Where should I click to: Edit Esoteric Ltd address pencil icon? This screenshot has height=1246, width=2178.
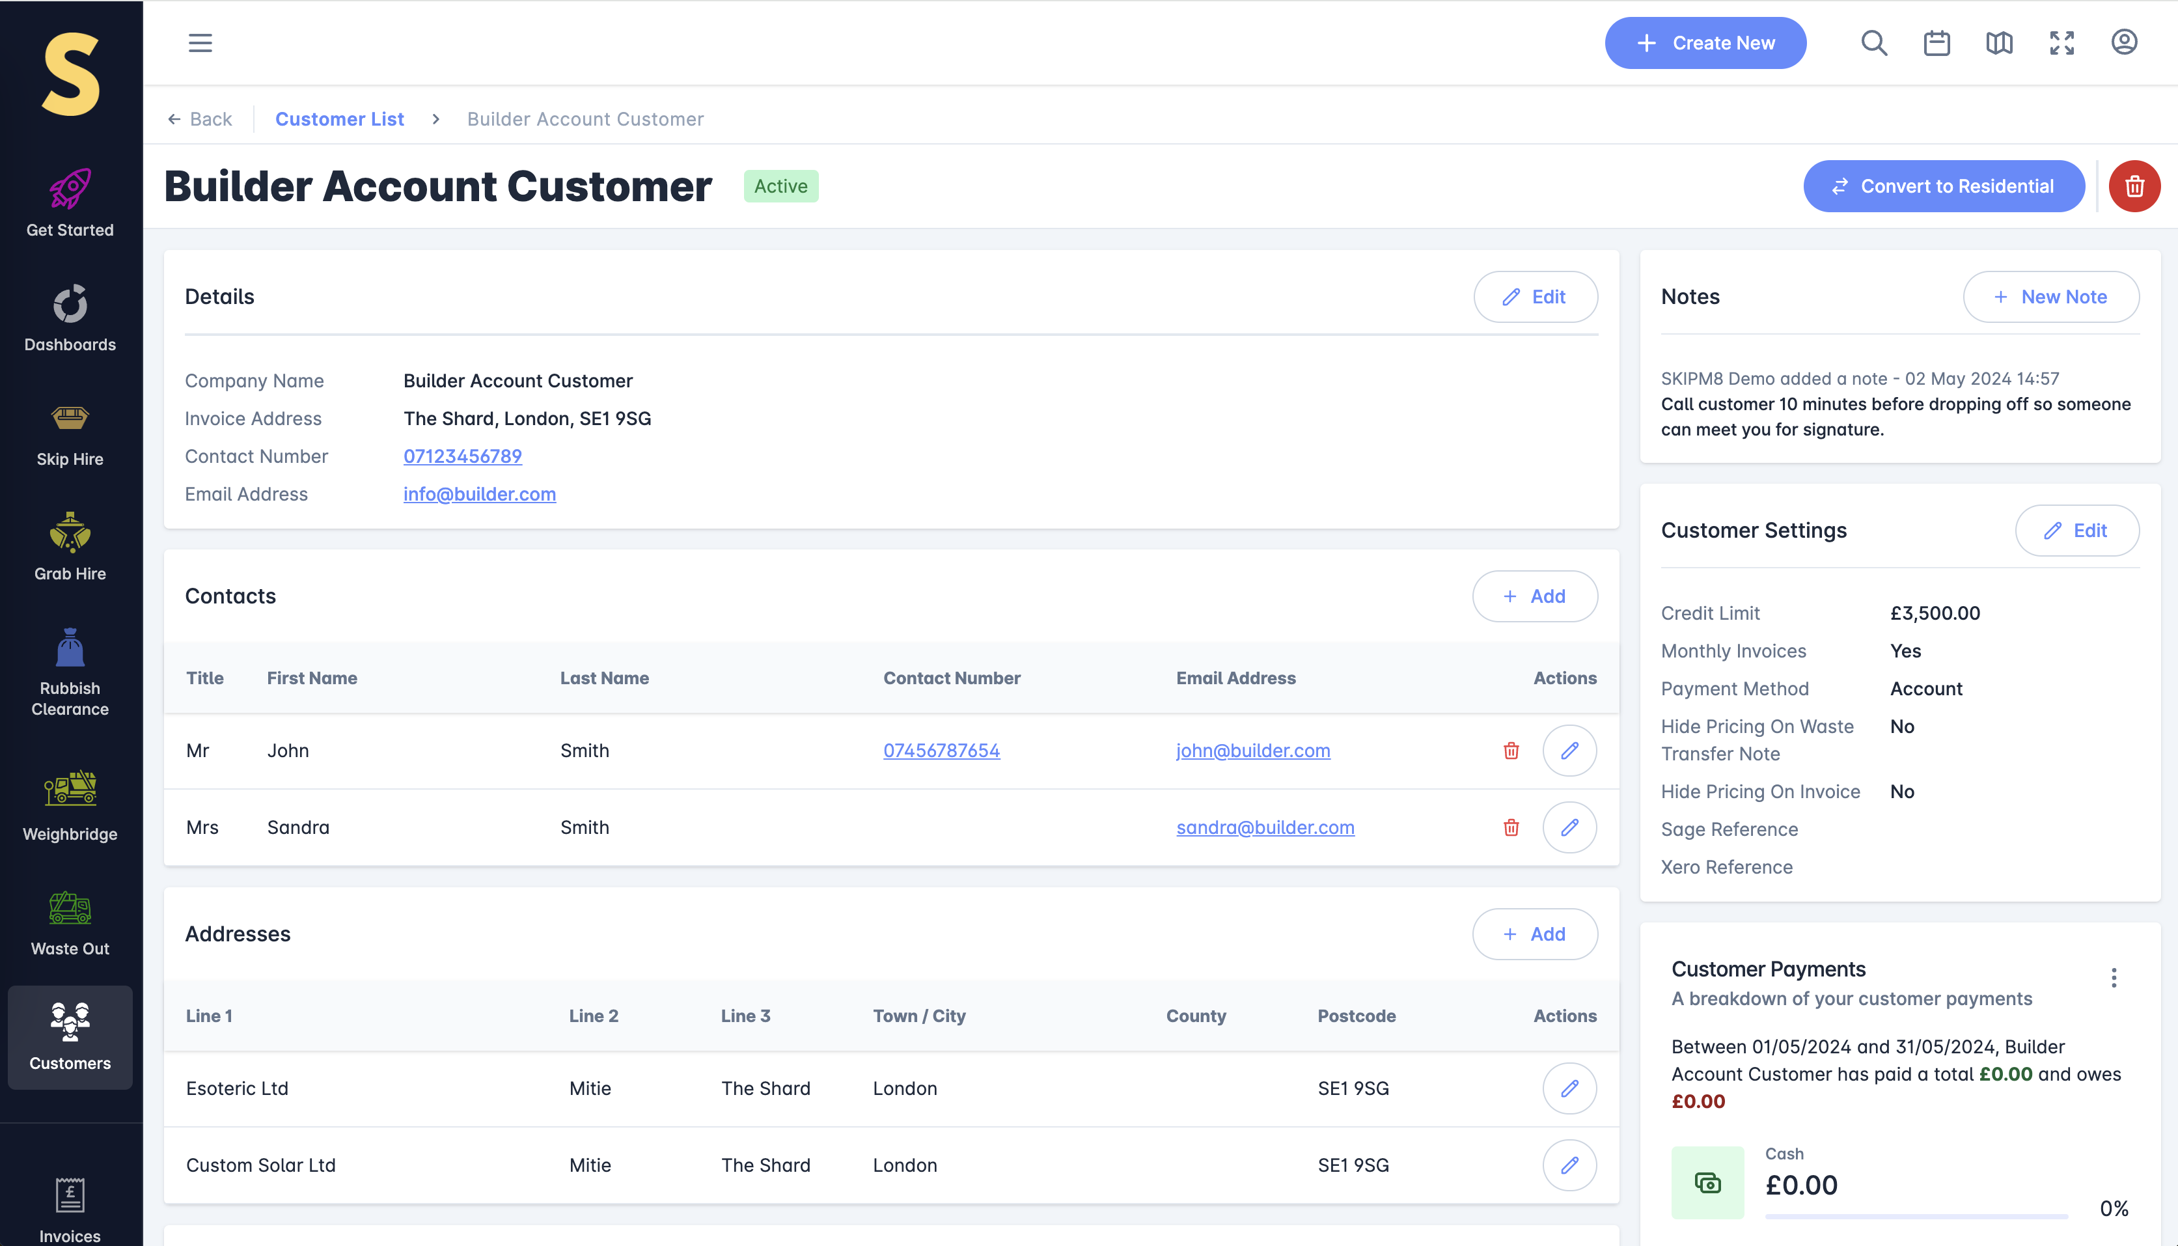click(x=1570, y=1088)
